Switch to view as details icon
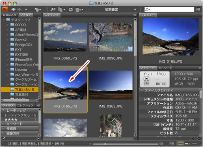Viewport: 203px width, 147px height. 188,143
